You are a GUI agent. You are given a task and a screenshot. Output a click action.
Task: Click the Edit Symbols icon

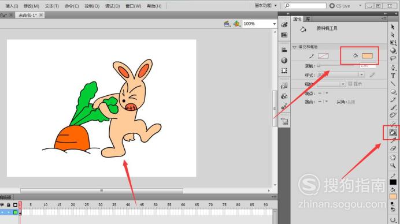tap(237, 24)
